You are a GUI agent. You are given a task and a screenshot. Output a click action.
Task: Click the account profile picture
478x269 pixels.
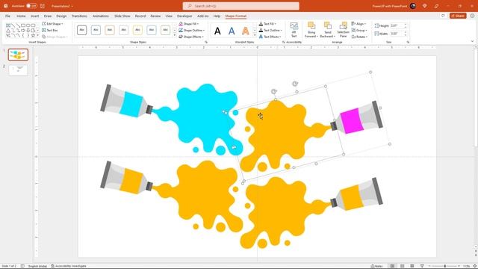(x=413, y=6)
